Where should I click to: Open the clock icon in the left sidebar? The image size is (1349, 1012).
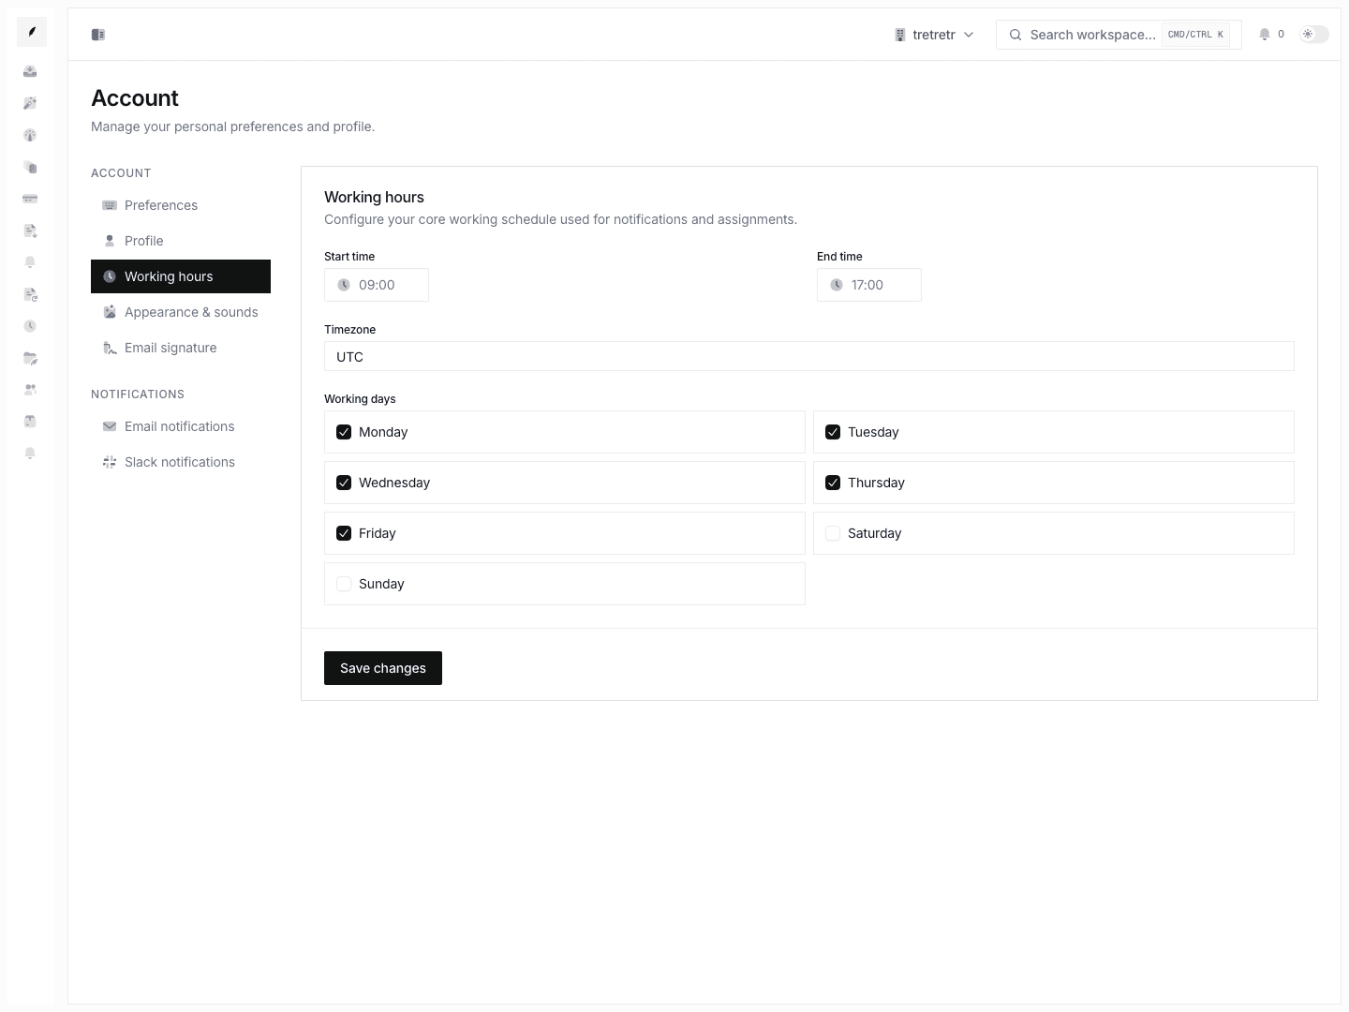[30, 326]
